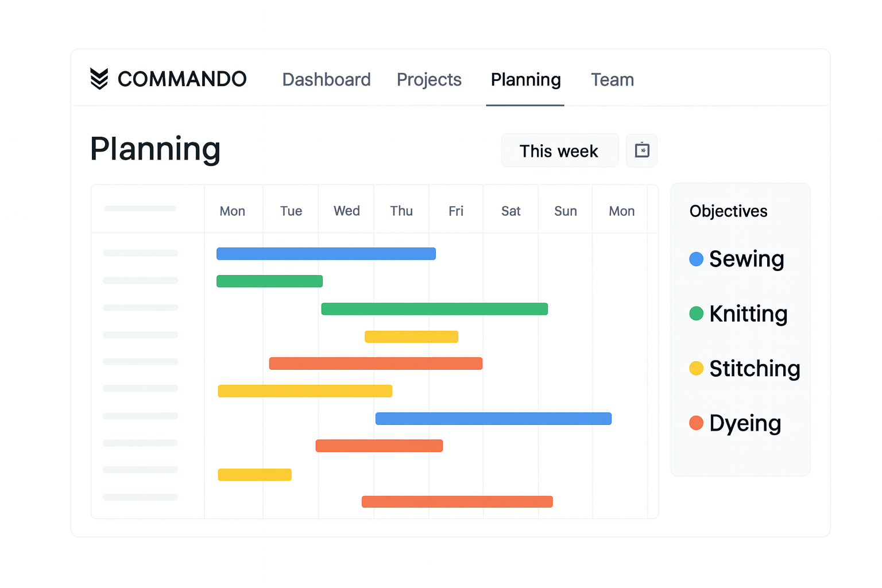Image resolution: width=882 pixels, height=588 pixels.
Task: Click the This week button
Action: click(559, 150)
